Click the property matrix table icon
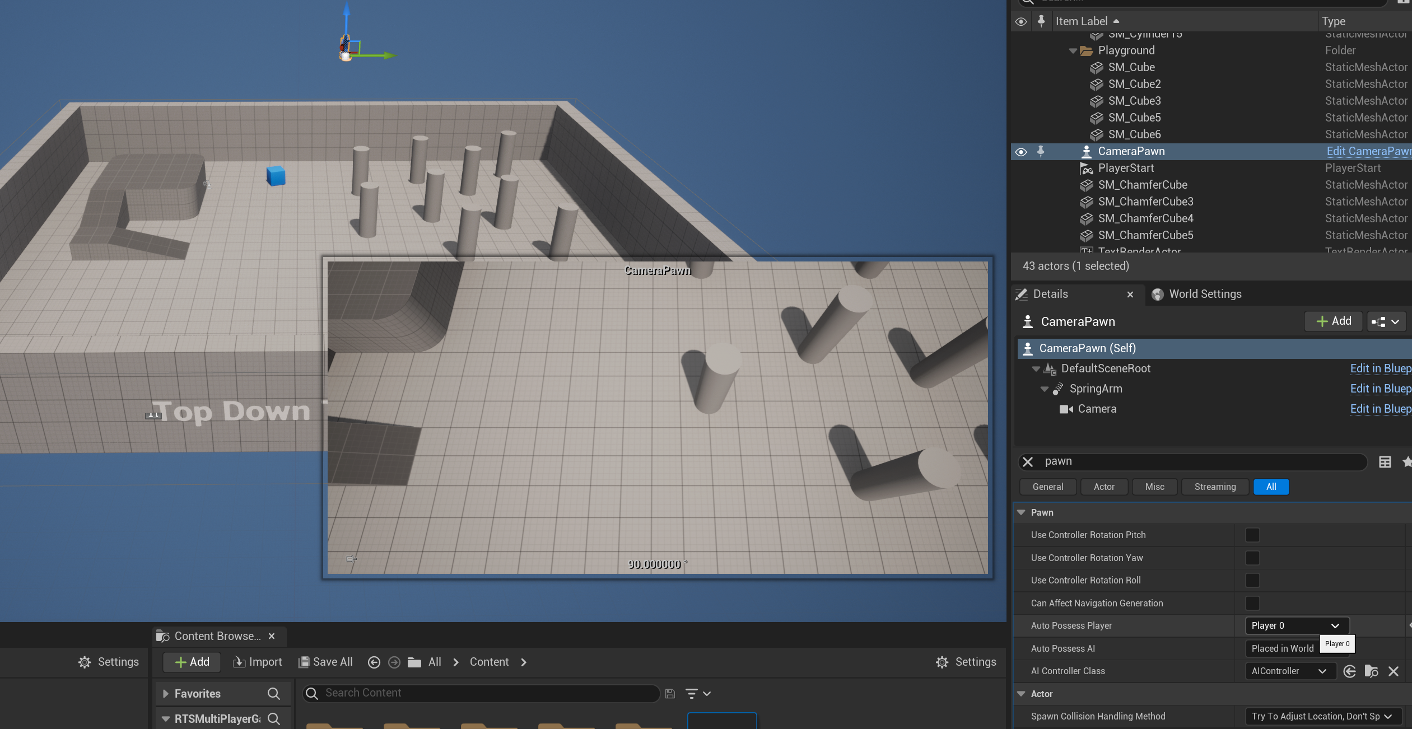The width and height of the screenshot is (1412, 729). [x=1385, y=462]
